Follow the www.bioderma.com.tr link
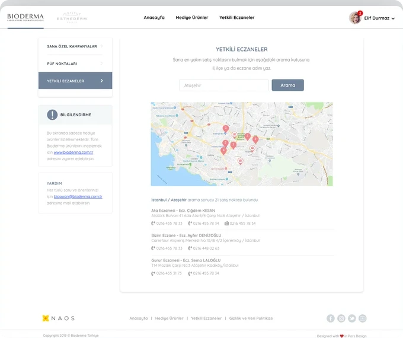403x338 pixels. [73, 152]
